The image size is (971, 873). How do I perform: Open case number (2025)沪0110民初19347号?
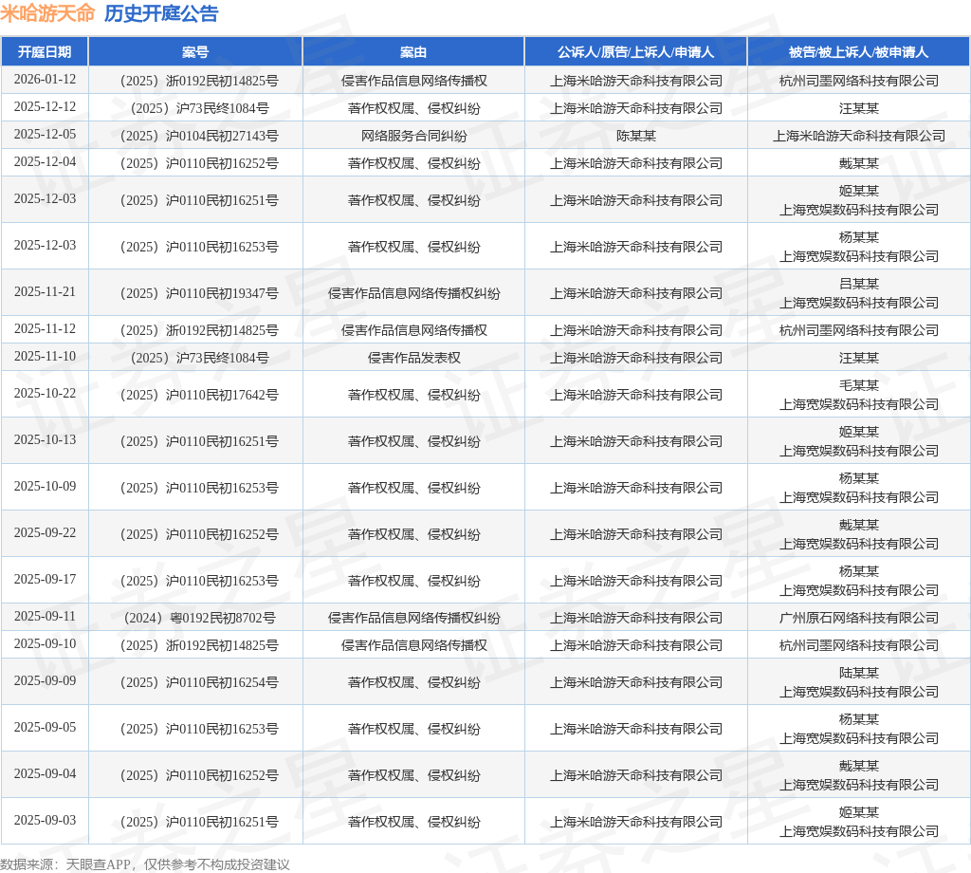[x=195, y=293]
